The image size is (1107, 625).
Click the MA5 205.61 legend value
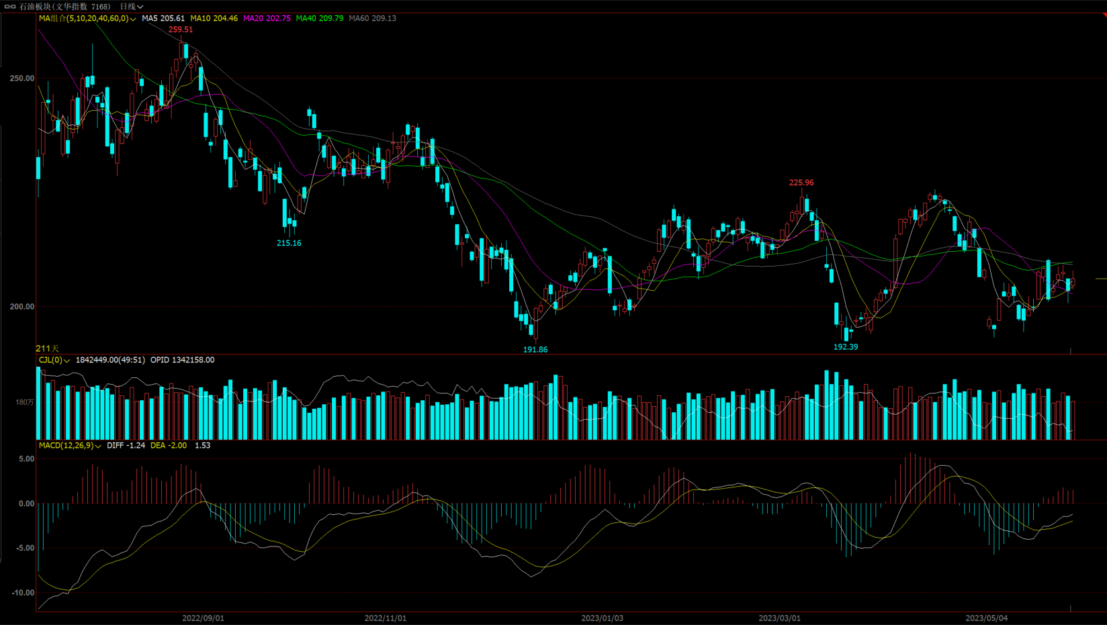(x=163, y=18)
